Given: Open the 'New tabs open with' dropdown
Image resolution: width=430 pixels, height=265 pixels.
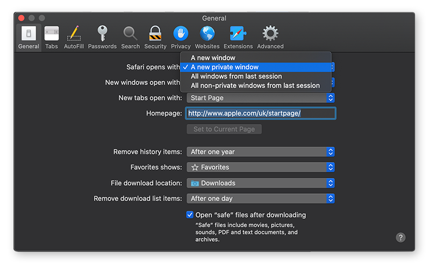Looking at the screenshot, I should pos(261,98).
